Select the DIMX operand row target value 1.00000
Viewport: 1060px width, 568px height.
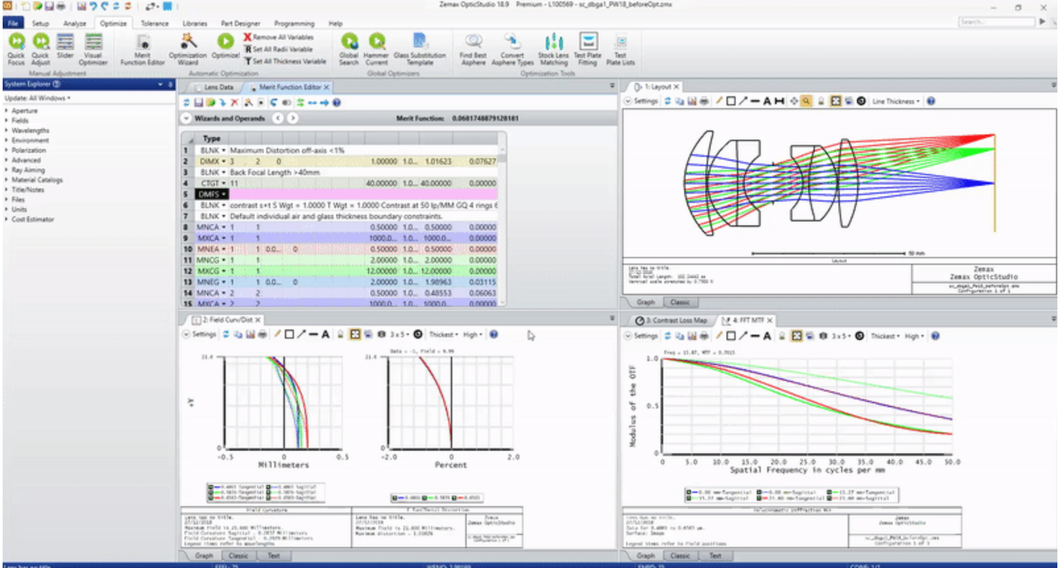(383, 161)
